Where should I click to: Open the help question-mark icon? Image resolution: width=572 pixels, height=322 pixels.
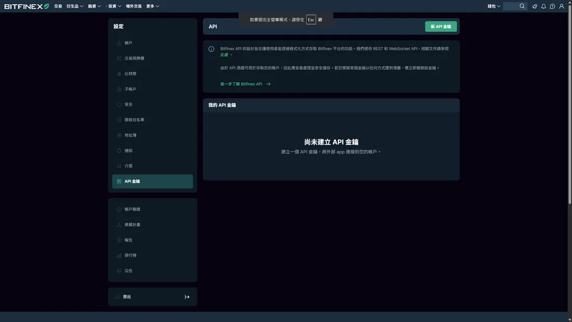click(x=552, y=6)
